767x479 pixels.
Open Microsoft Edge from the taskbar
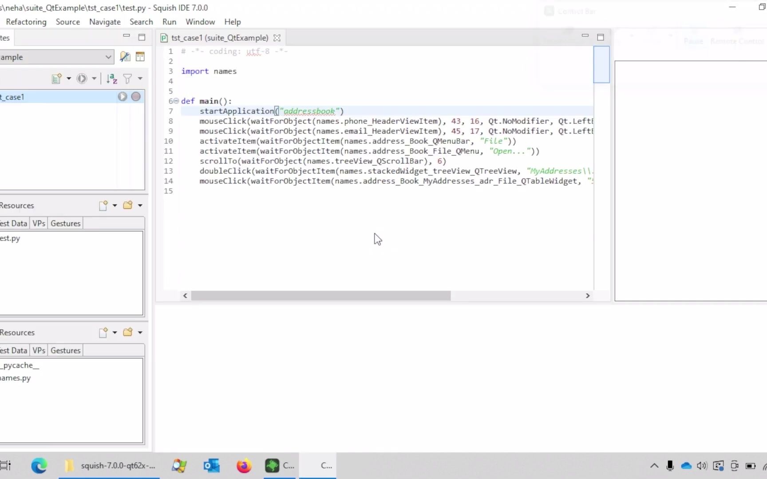click(x=39, y=466)
